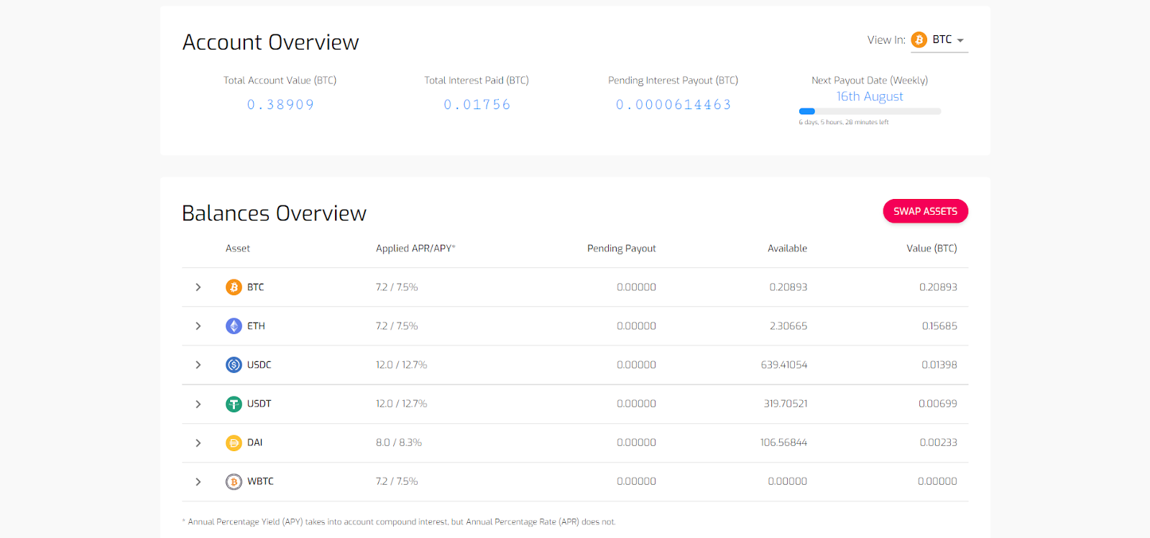Viewport: 1150px width, 538px height.
Task: Click the Applied APR/APY column header
Action: [415, 249]
